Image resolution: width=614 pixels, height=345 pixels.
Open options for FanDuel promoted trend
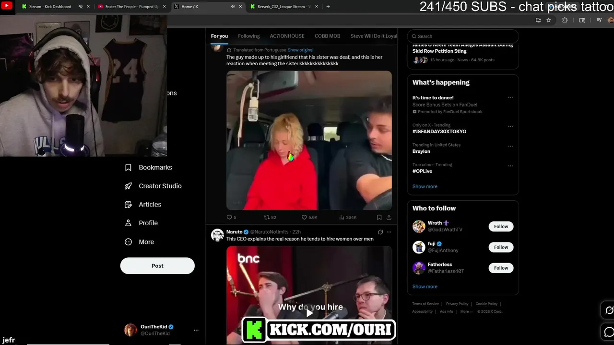[510, 97]
